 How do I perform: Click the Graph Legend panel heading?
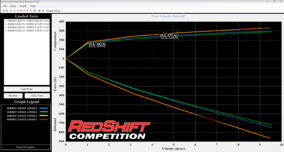tap(27, 102)
